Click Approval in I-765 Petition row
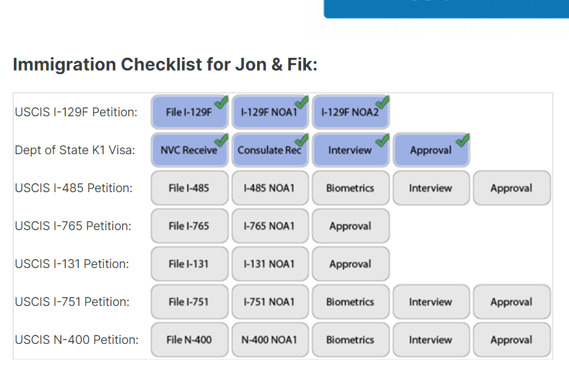569x371 pixels. click(x=351, y=226)
